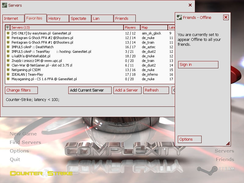Sort by secure shield column header icon
Image resolution: width=244 pixels, height=183 pixels.
[7, 27]
